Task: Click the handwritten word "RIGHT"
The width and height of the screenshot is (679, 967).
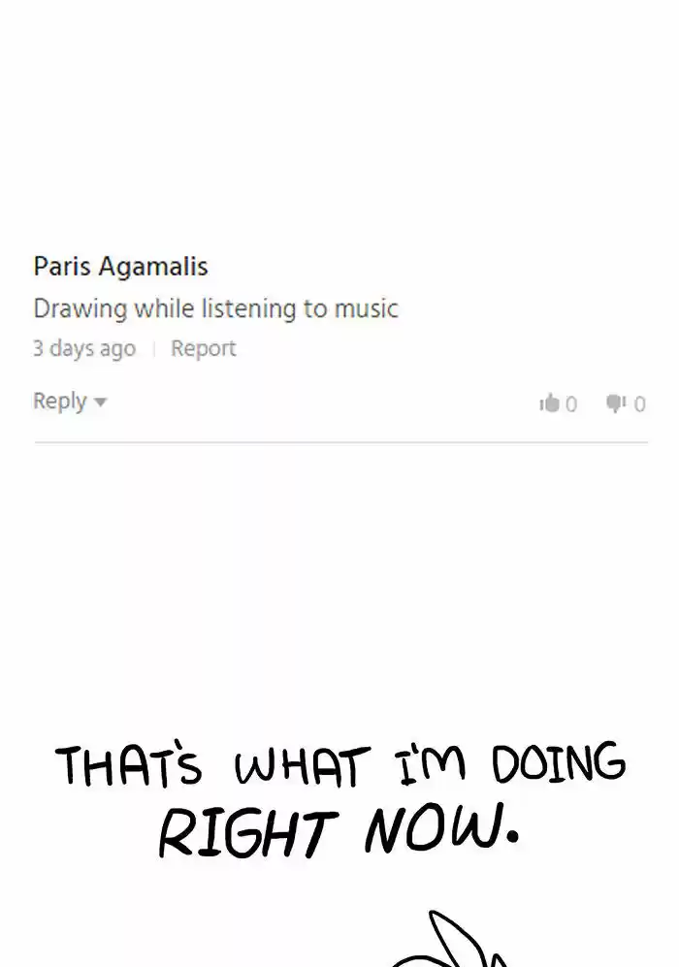Action: tap(248, 834)
